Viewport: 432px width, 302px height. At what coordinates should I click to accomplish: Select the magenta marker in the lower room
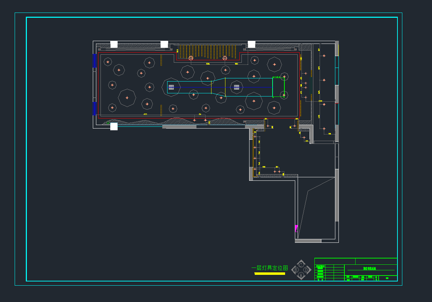296,228
